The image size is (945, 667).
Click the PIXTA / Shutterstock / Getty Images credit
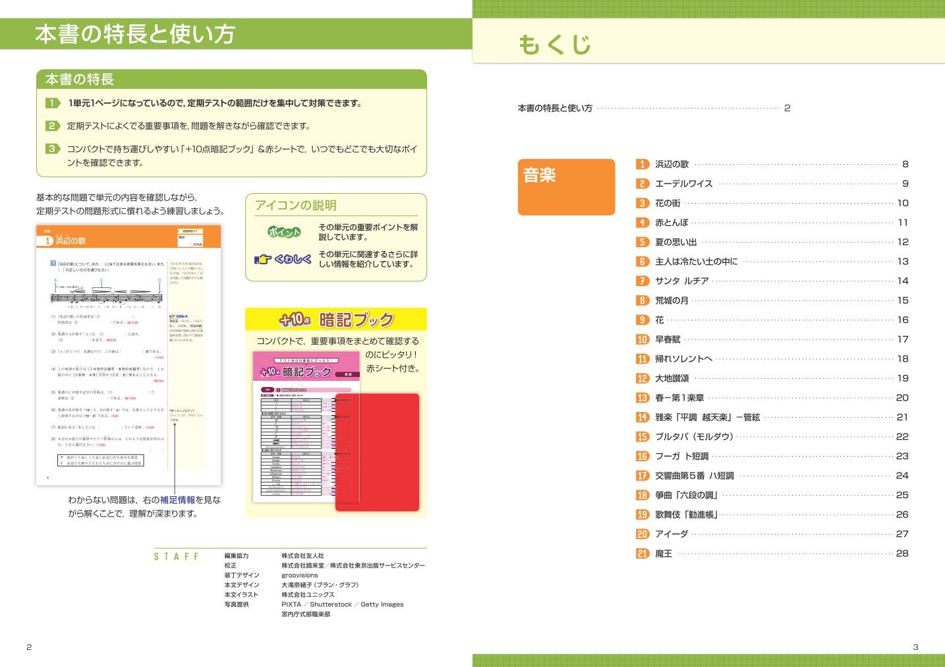(343, 604)
